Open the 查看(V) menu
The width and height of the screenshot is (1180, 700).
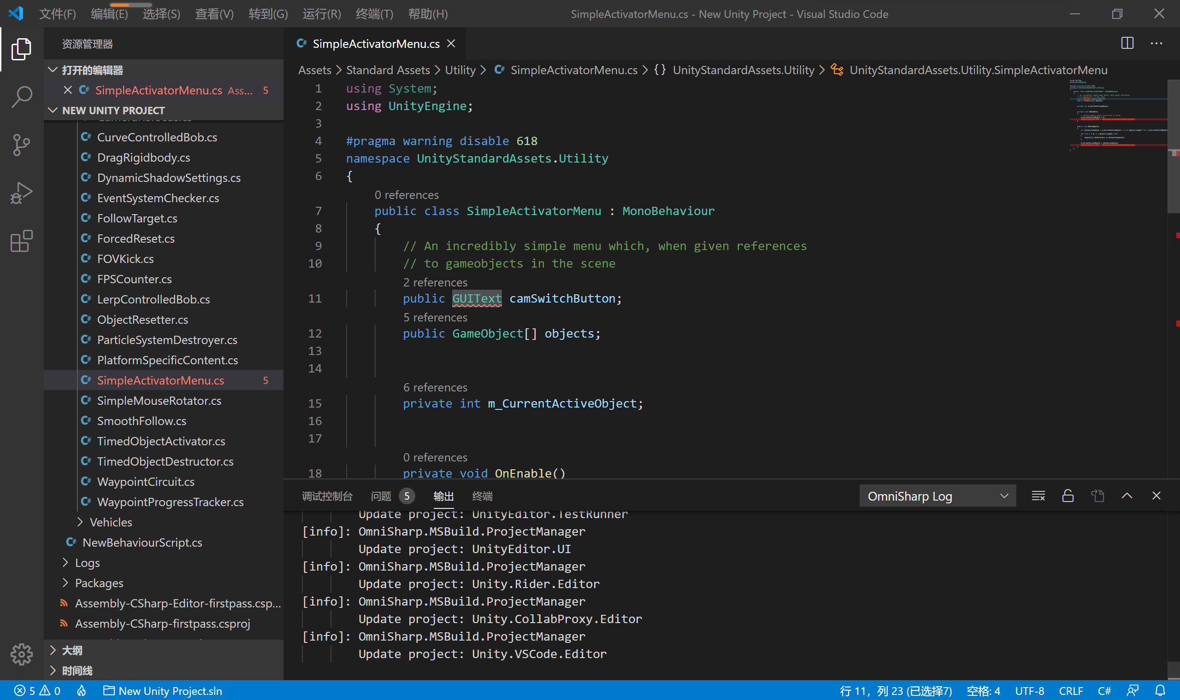[x=214, y=14]
